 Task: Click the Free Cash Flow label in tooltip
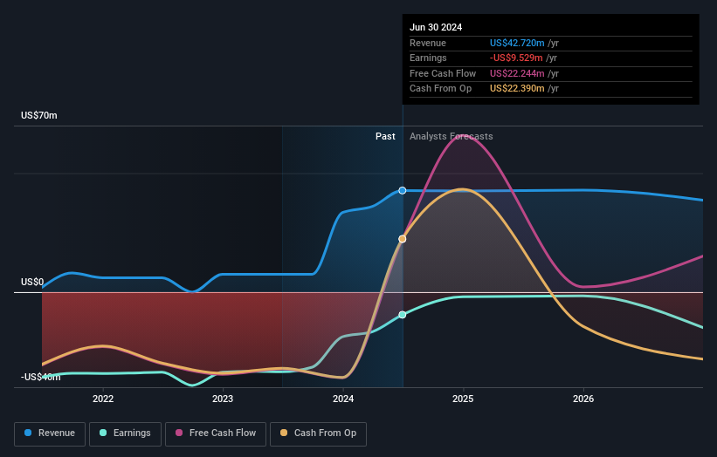[x=443, y=73]
